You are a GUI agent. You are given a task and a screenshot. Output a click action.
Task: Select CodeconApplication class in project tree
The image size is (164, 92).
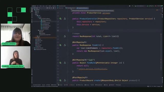[46, 20]
